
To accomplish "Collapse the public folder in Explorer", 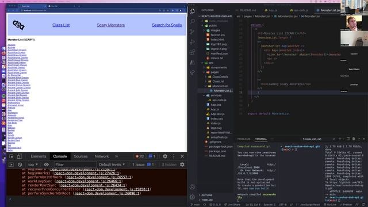I will (210, 25).
